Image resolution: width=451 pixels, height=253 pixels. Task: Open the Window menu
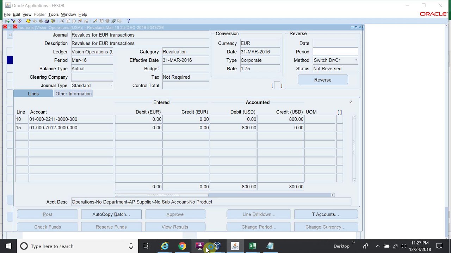[68, 14]
